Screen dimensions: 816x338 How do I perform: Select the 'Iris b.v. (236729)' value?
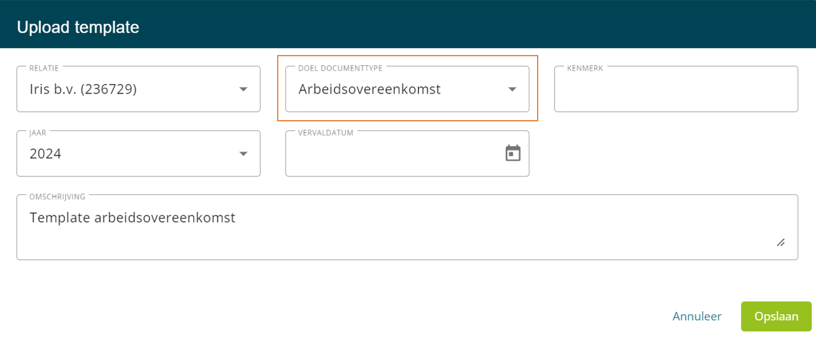[83, 89]
